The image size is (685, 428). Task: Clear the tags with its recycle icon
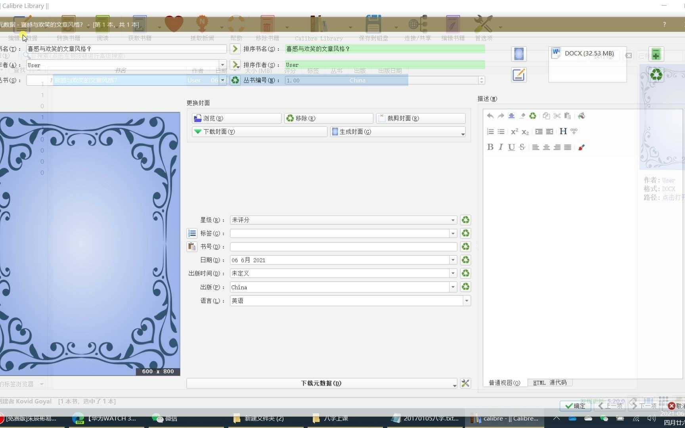click(x=465, y=233)
